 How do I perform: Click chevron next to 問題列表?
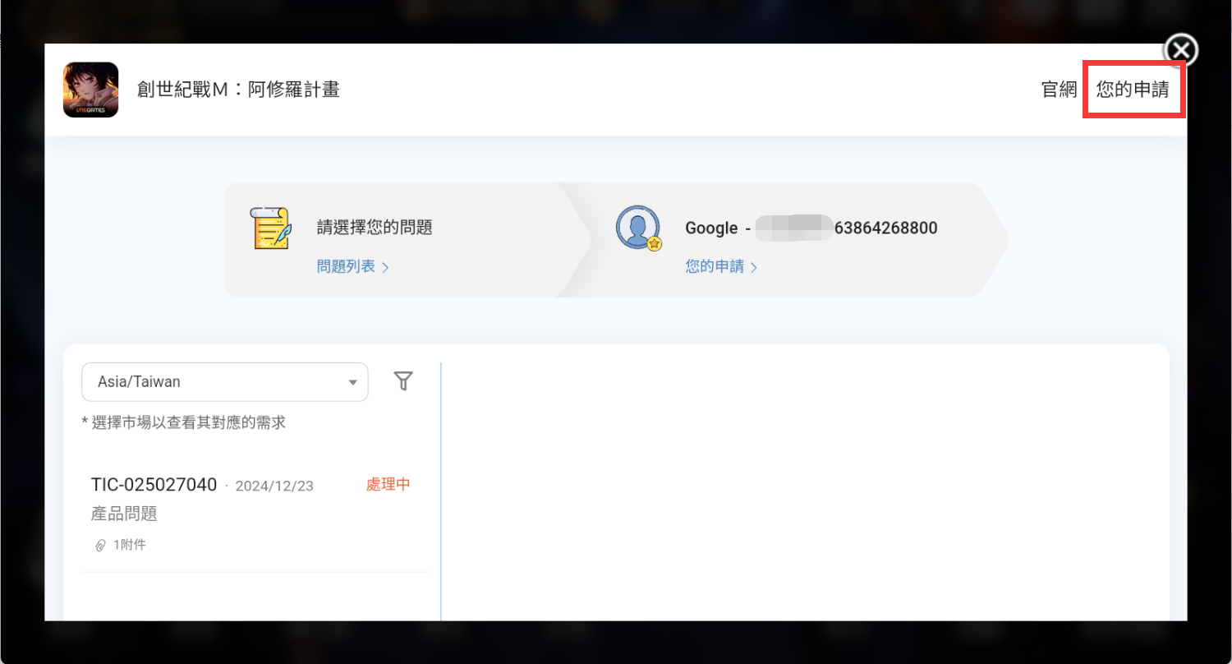click(385, 267)
